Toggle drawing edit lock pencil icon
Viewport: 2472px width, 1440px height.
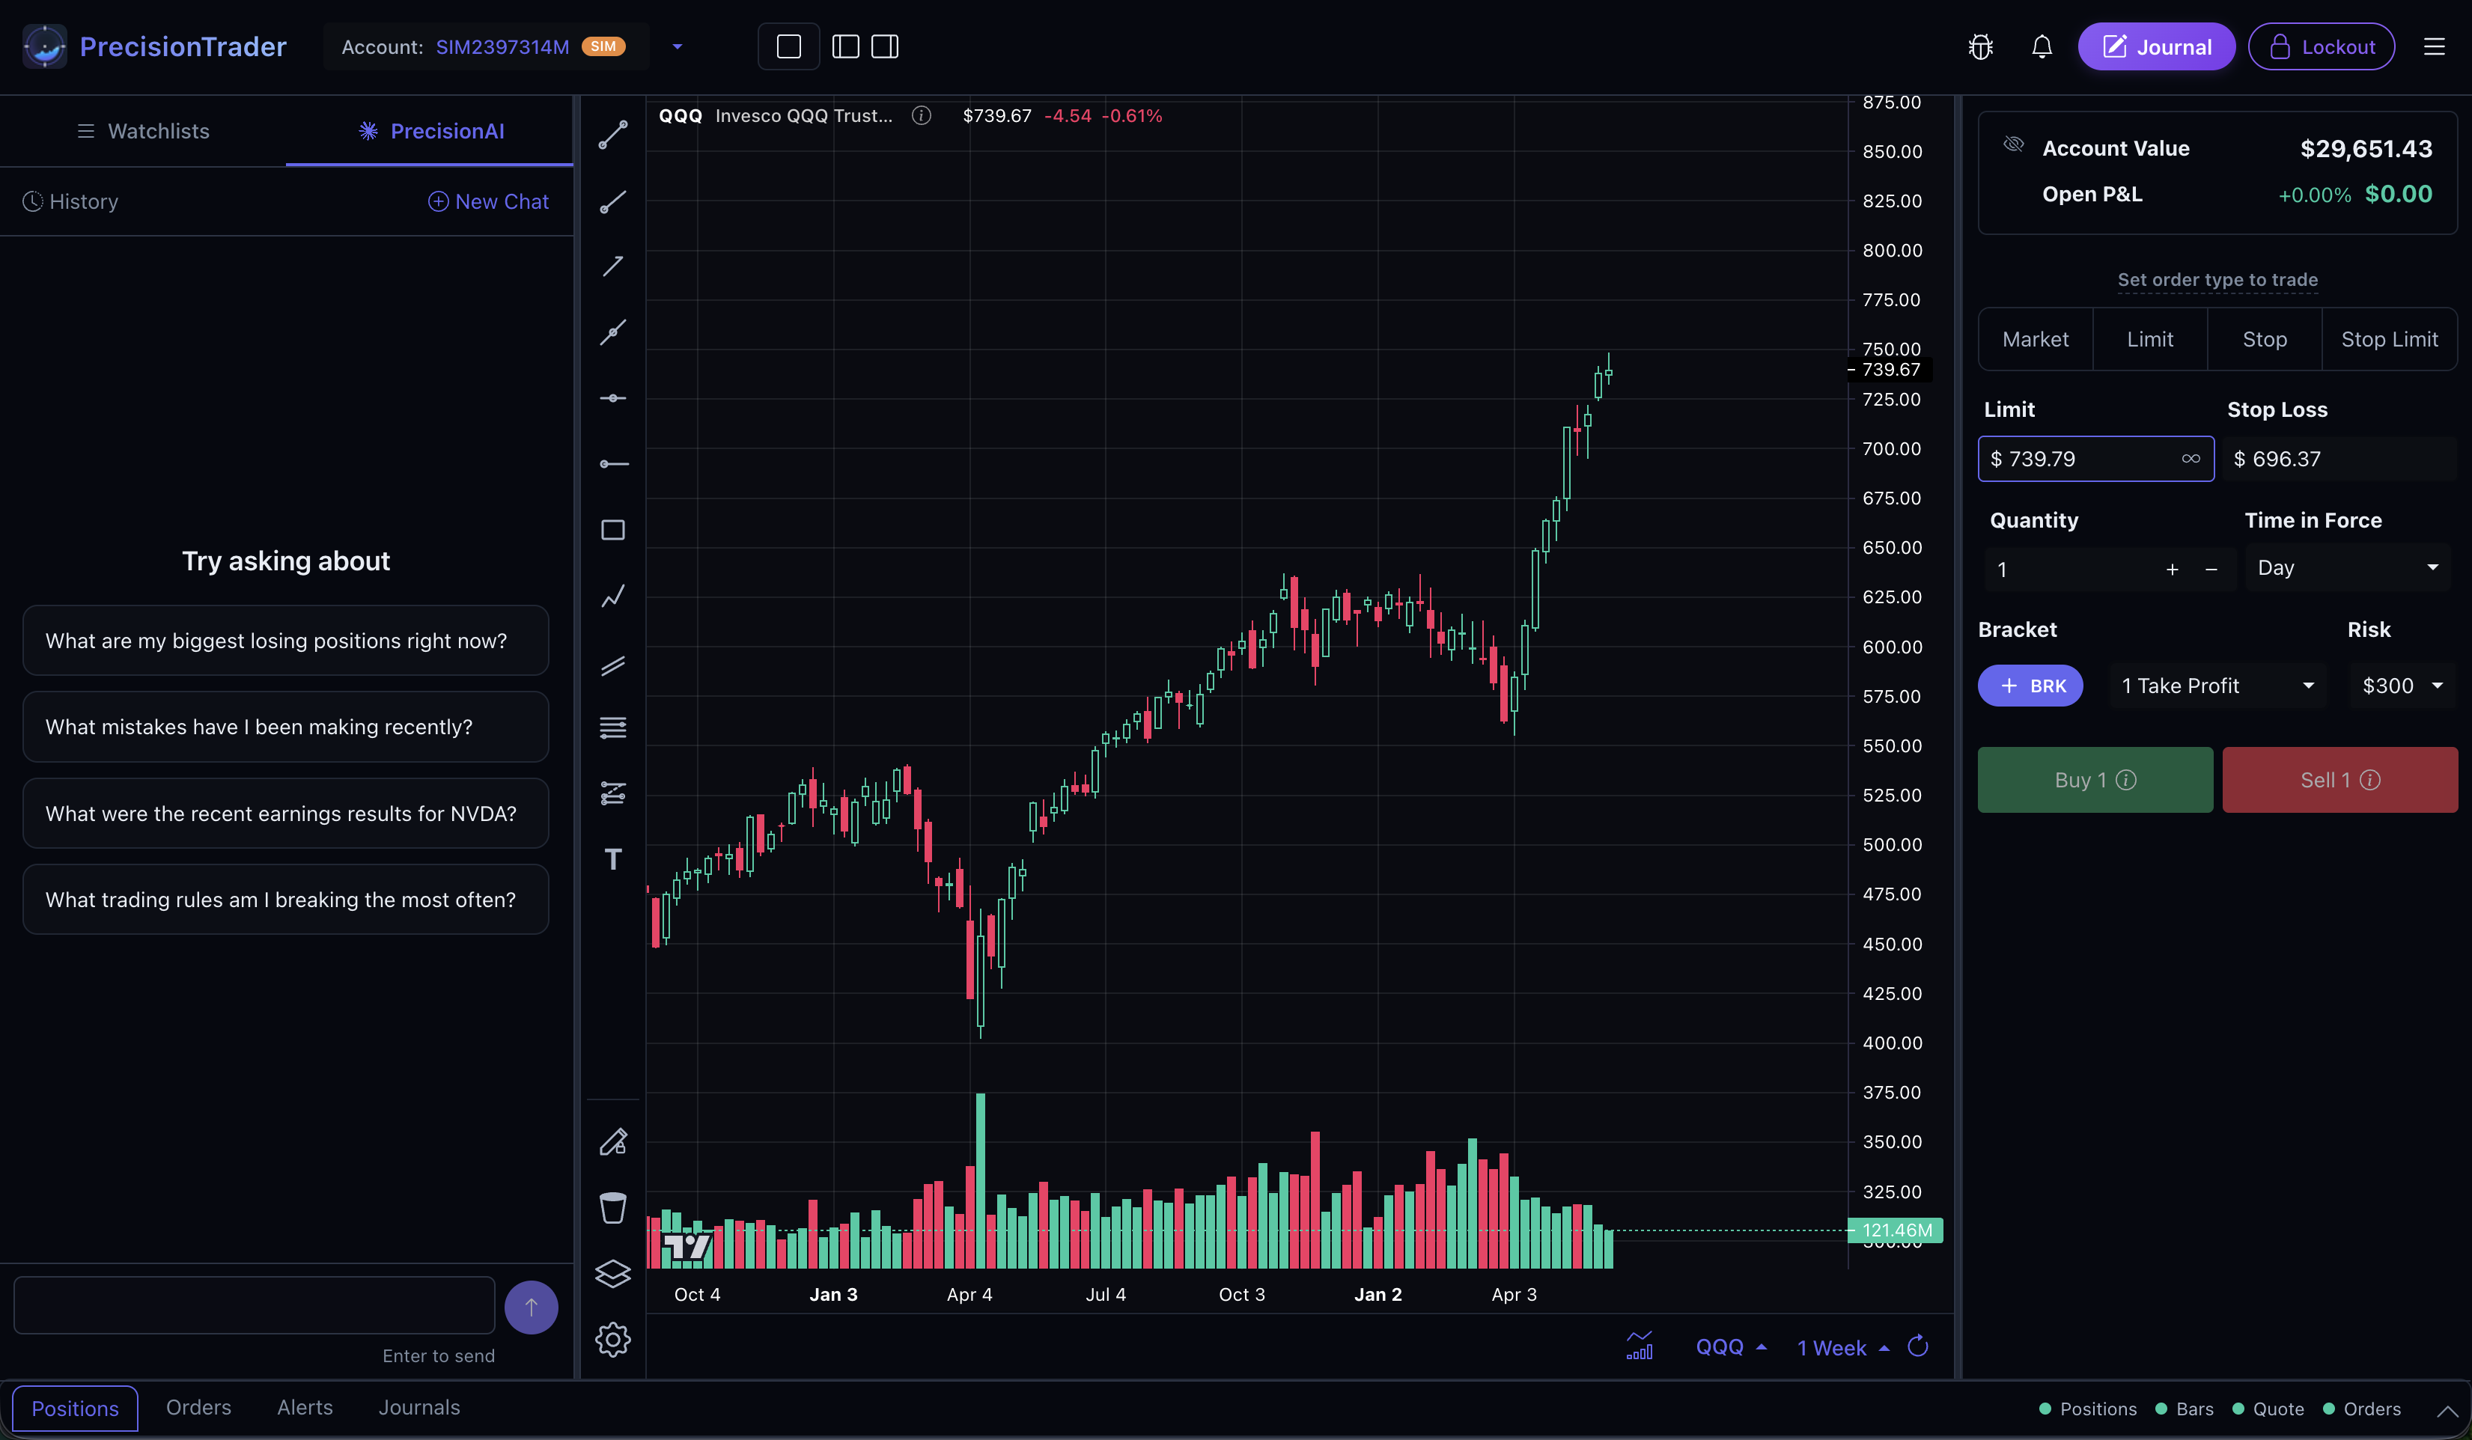pyautogui.click(x=613, y=1142)
